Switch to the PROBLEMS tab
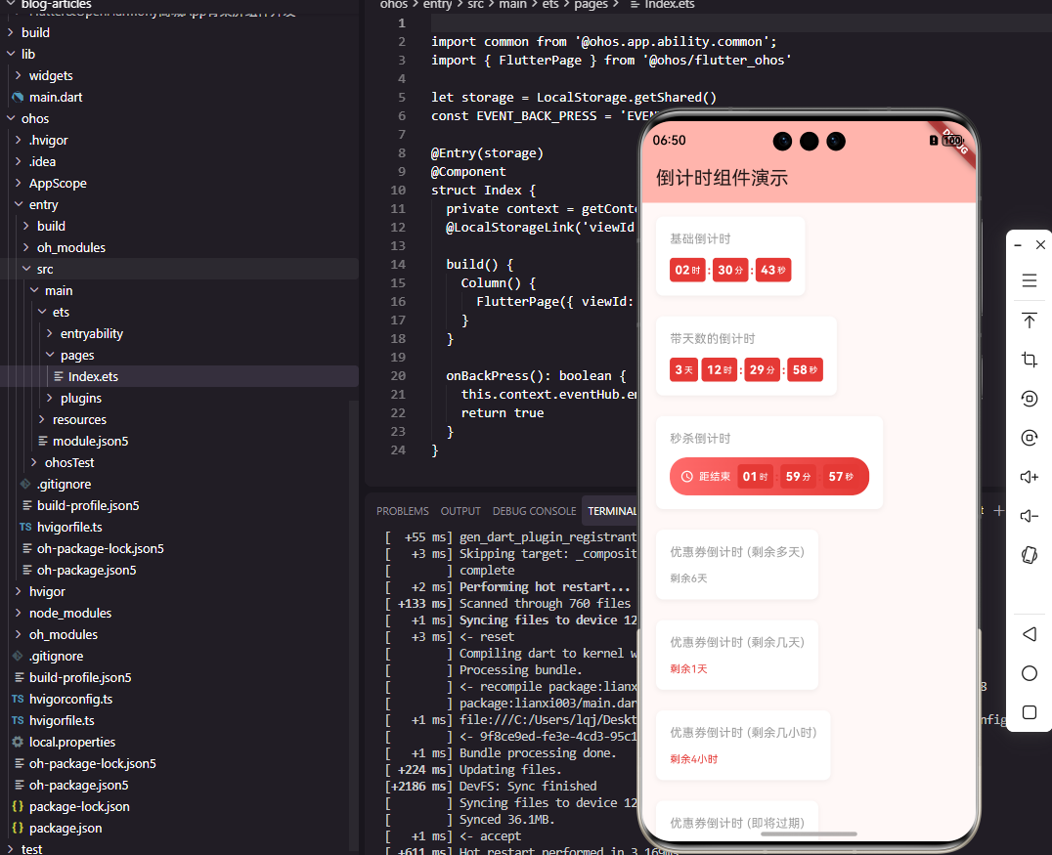 tap(403, 511)
